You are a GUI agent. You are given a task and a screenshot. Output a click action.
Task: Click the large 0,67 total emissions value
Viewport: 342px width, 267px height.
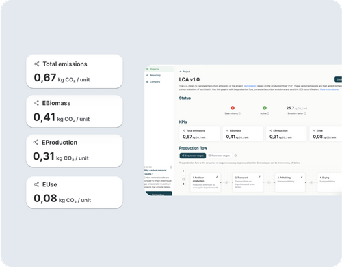(45, 78)
